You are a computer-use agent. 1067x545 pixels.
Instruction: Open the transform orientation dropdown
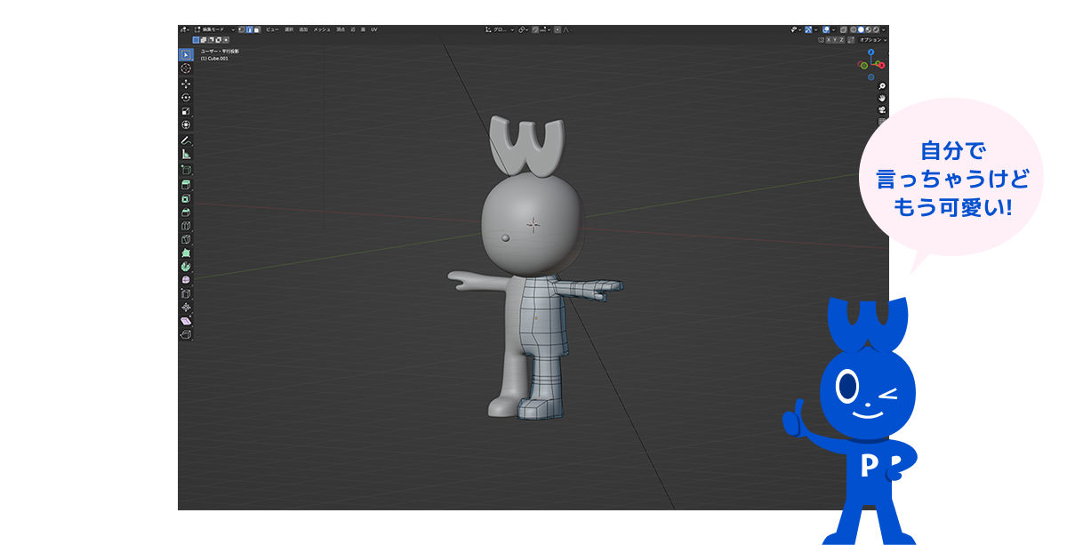pos(497,29)
